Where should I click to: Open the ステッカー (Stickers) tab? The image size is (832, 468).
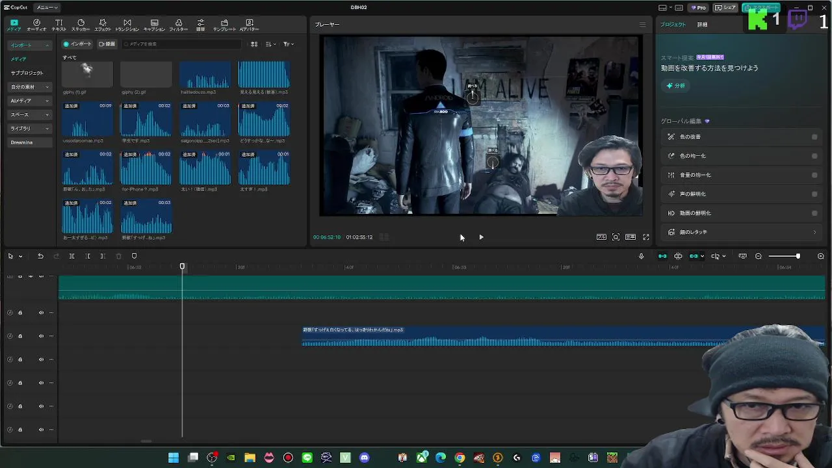pos(81,25)
